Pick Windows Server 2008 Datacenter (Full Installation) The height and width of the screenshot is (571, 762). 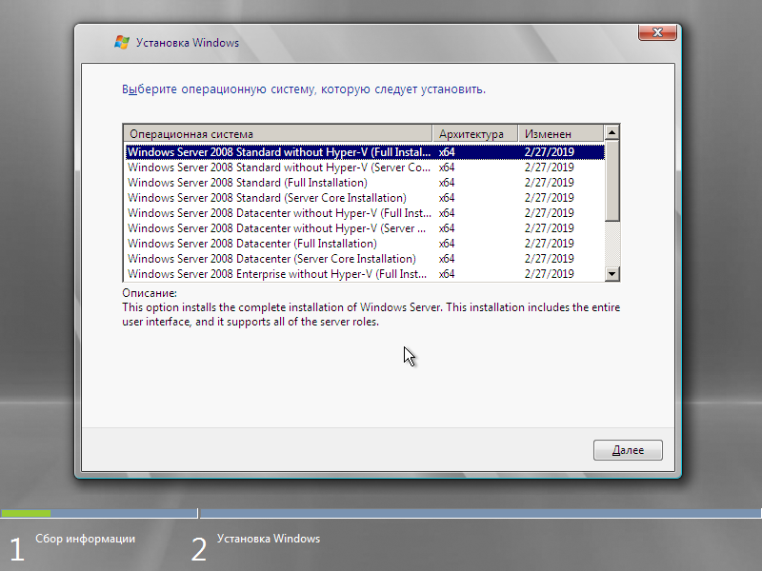tap(365, 244)
